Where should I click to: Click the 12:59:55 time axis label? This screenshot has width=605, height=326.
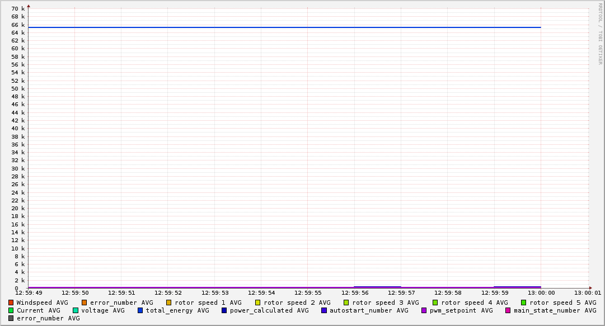(x=307, y=293)
